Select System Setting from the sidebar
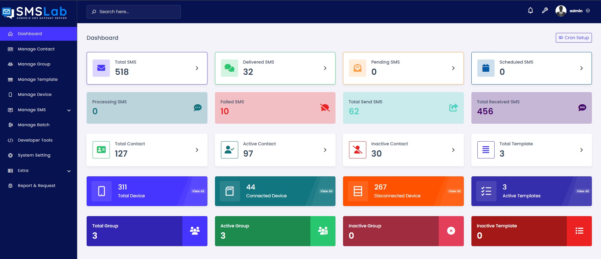601x259 pixels. pos(34,155)
